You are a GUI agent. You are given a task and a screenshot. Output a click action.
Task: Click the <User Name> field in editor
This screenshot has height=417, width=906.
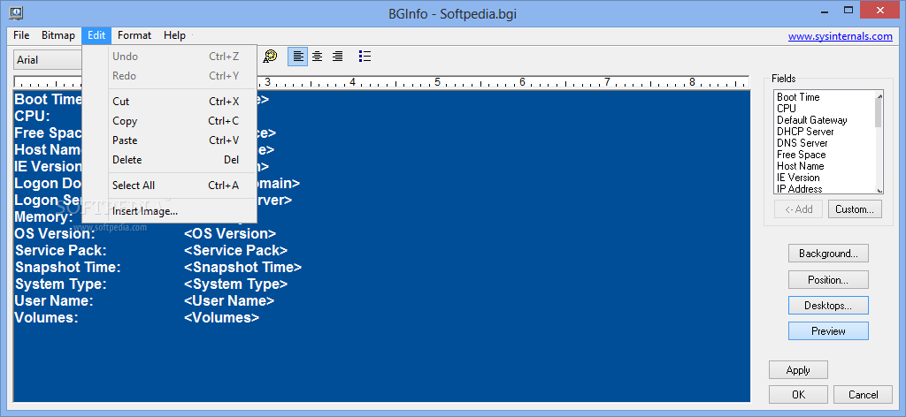click(x=229, y=300)
